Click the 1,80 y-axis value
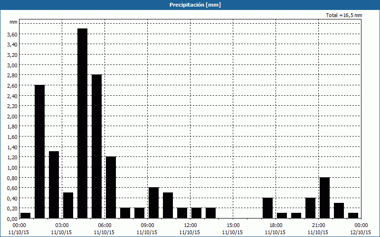Viewport: 380px width, 237px height. 12,127
